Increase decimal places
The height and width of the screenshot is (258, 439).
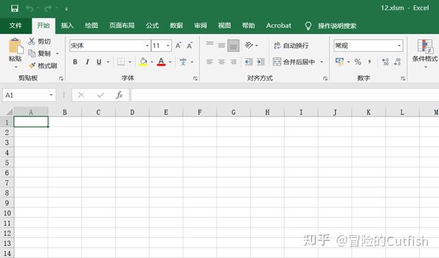point(385,62)
